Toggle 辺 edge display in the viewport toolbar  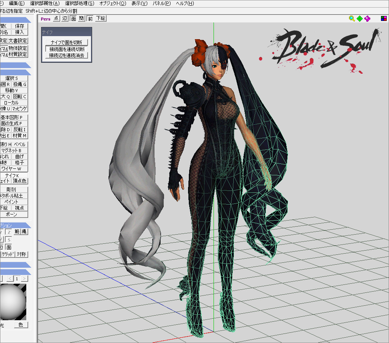(64, 18)
